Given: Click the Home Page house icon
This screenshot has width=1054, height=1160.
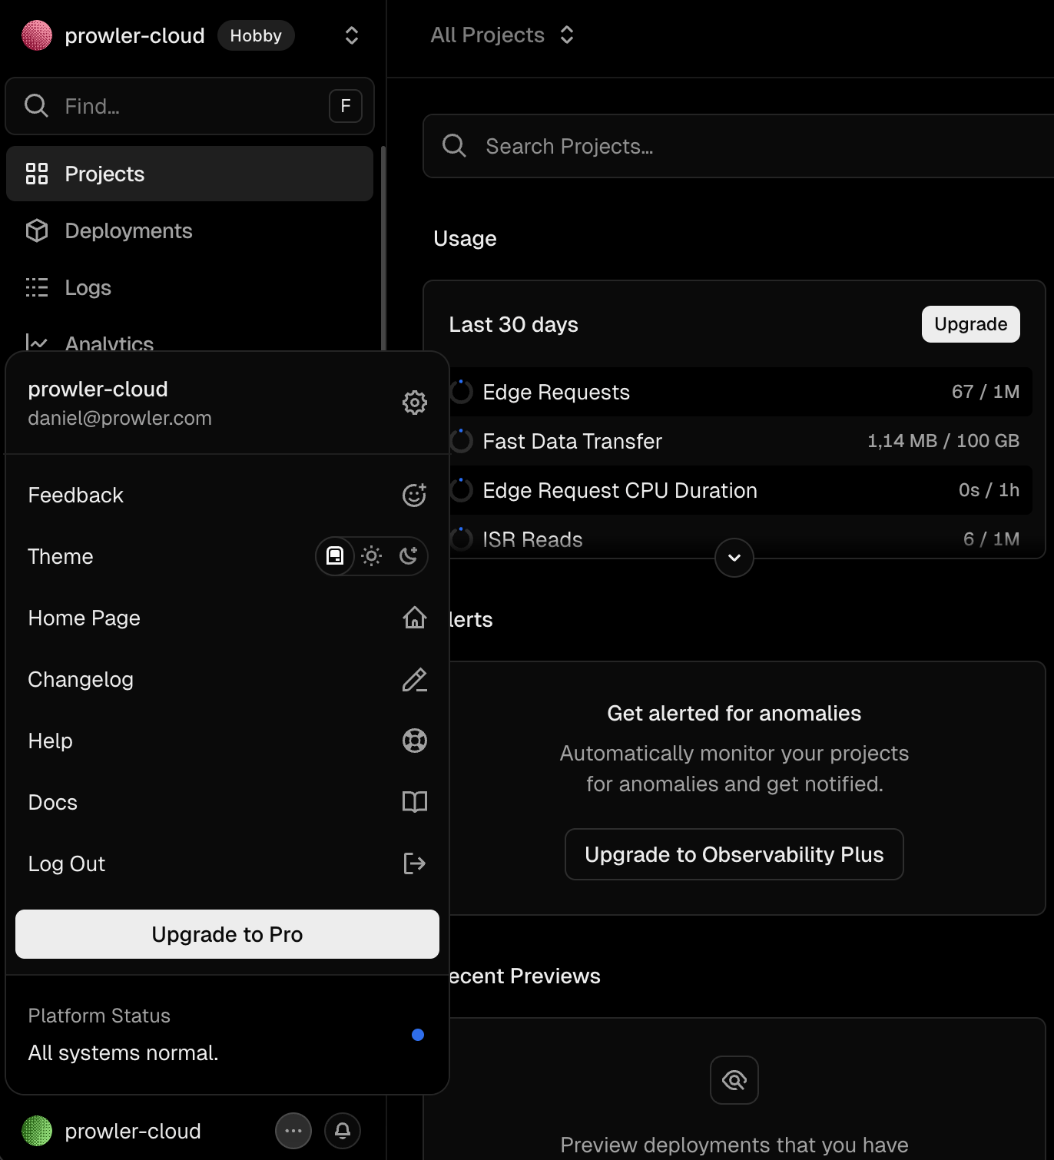Looking at the screenshot, I should point(415,618).
